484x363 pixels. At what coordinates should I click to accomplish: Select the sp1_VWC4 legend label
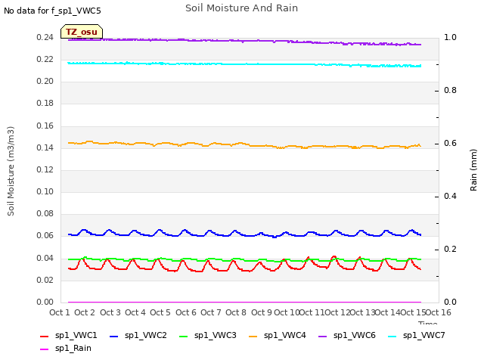(x=285, y=336)
